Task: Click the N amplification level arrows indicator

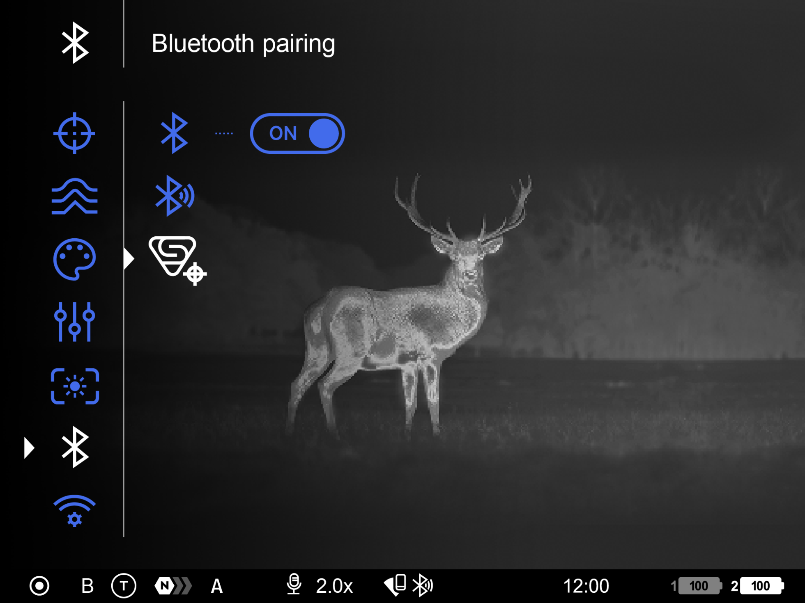Action: [x=173, y=586]
